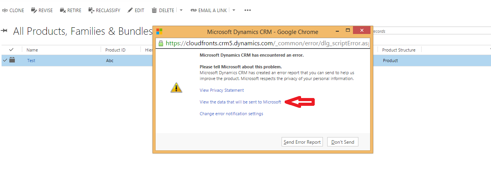Click the Email a Link chain icon
The image size is (491, 173).
coord(193,11)
